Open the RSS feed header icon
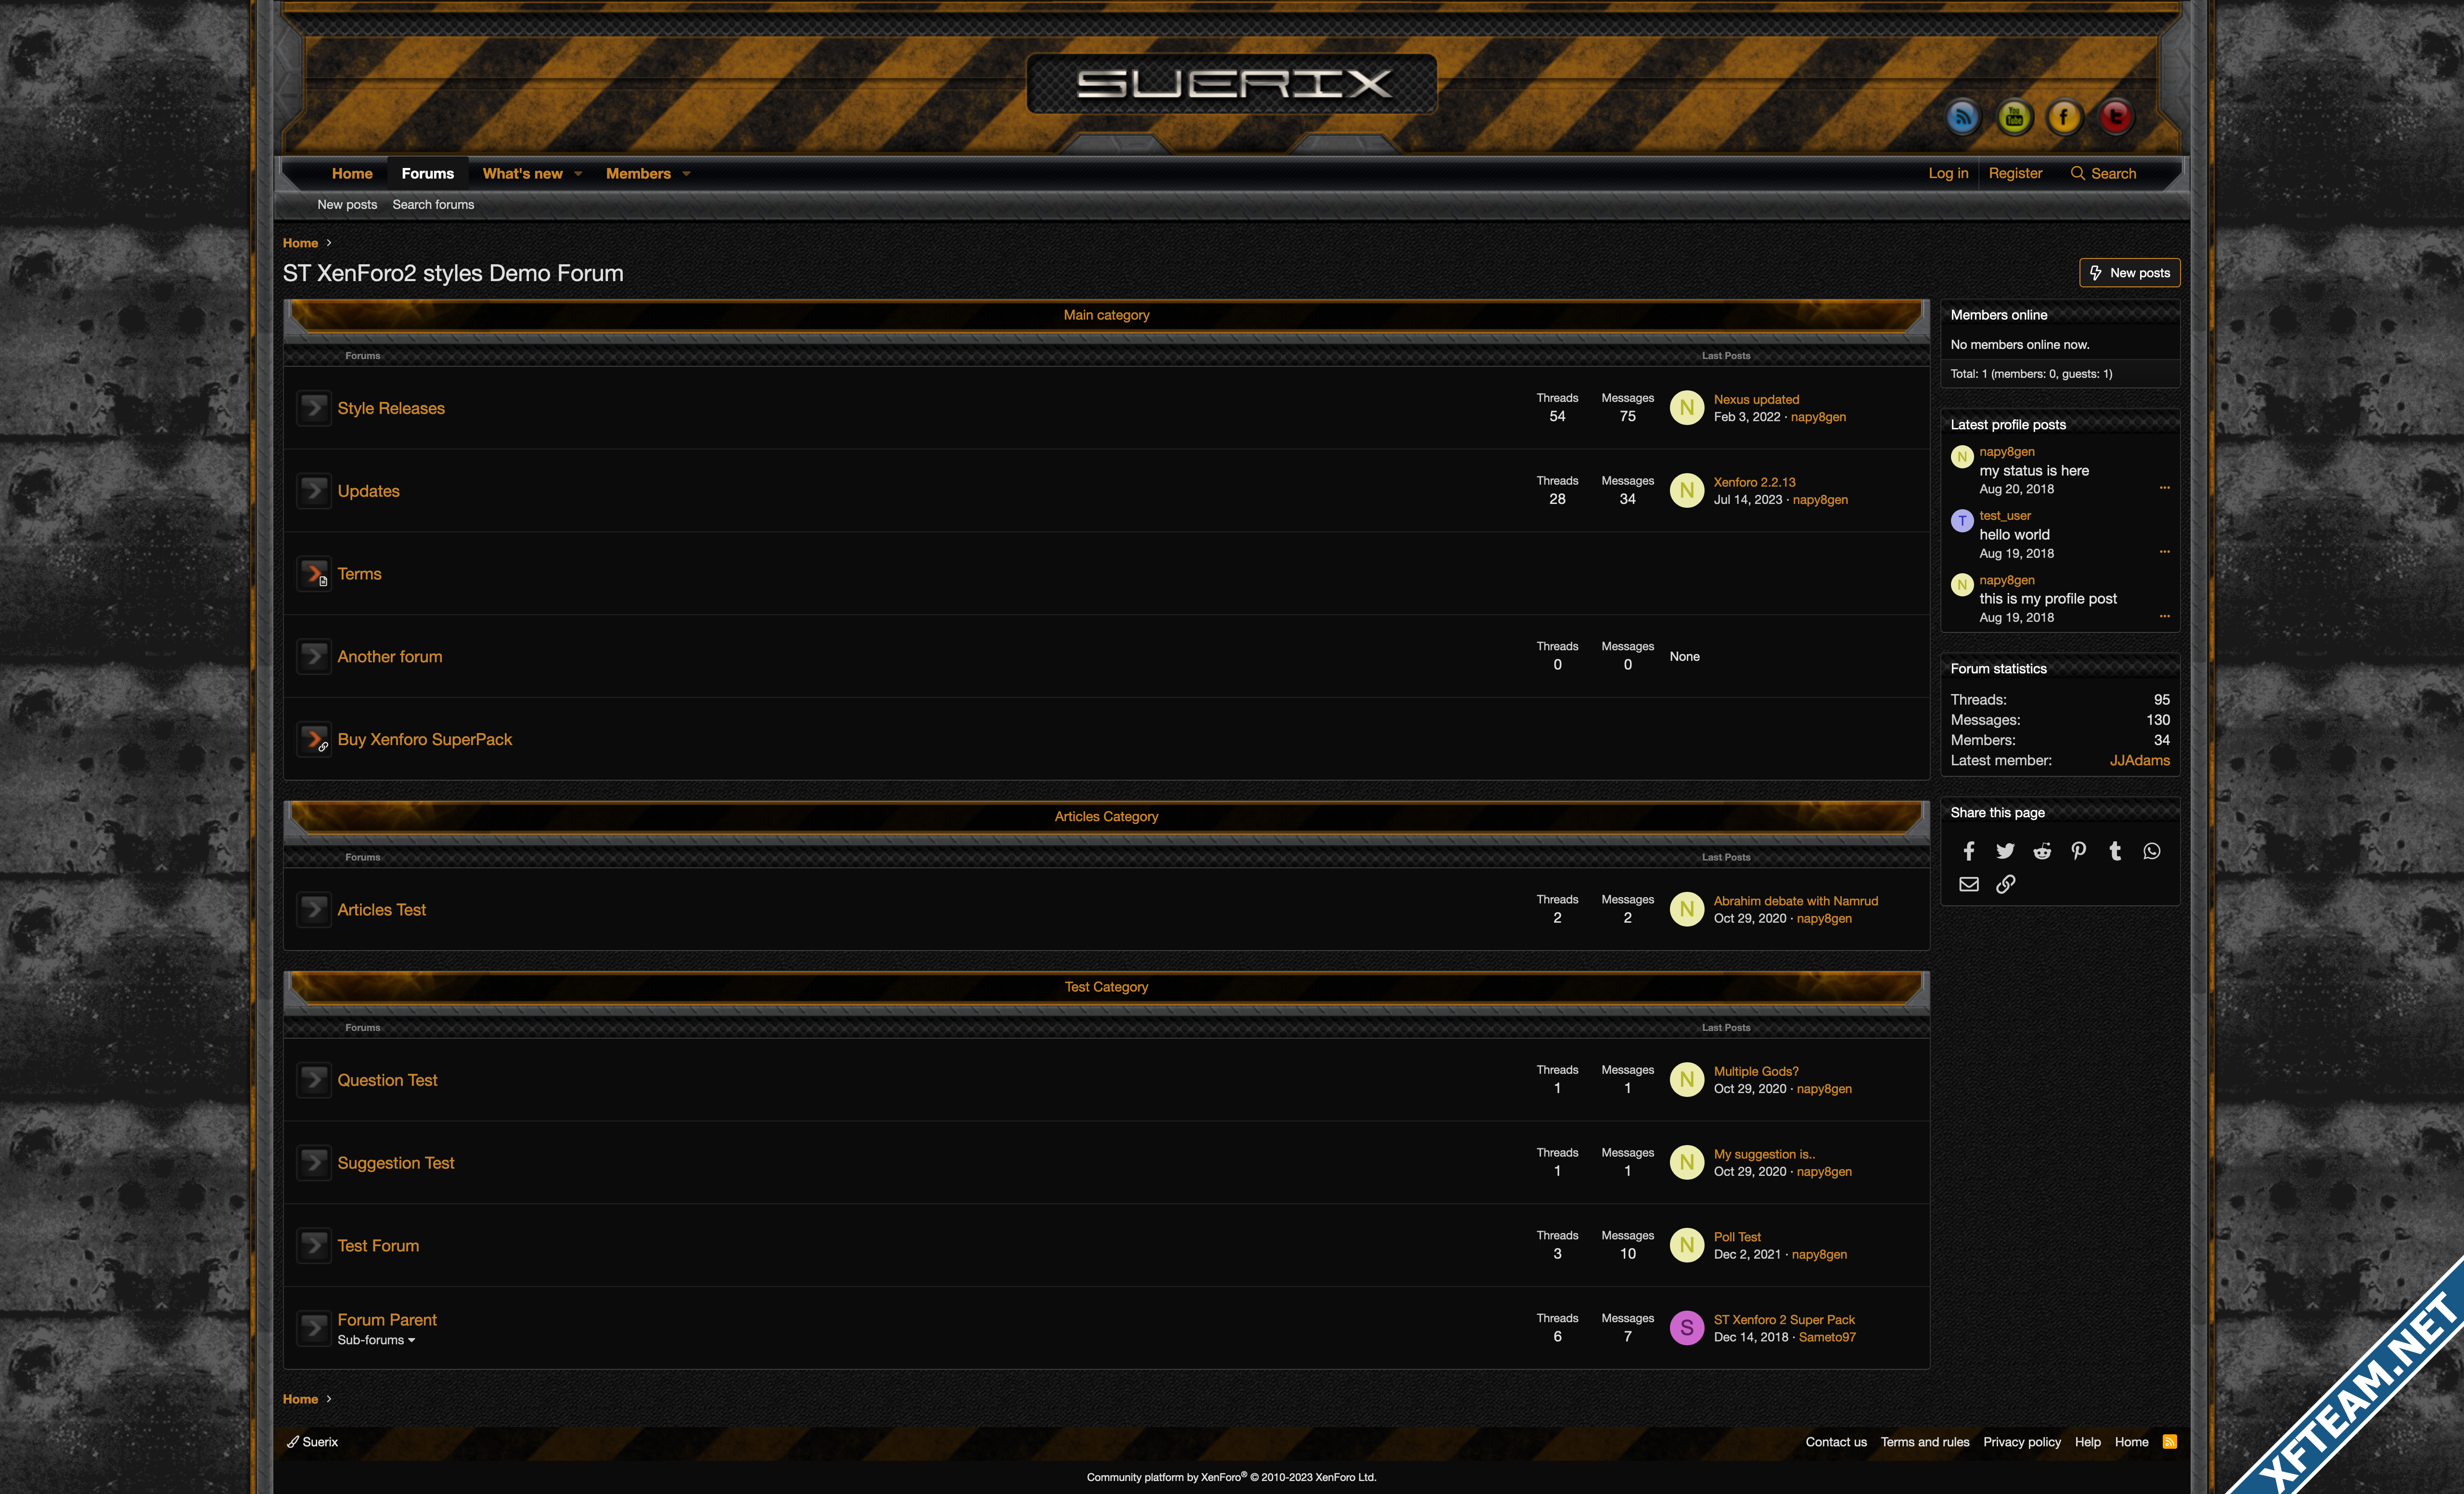Viewport: 2464px width, 1494px height. pyautogui.click(x=1962, y=117)
